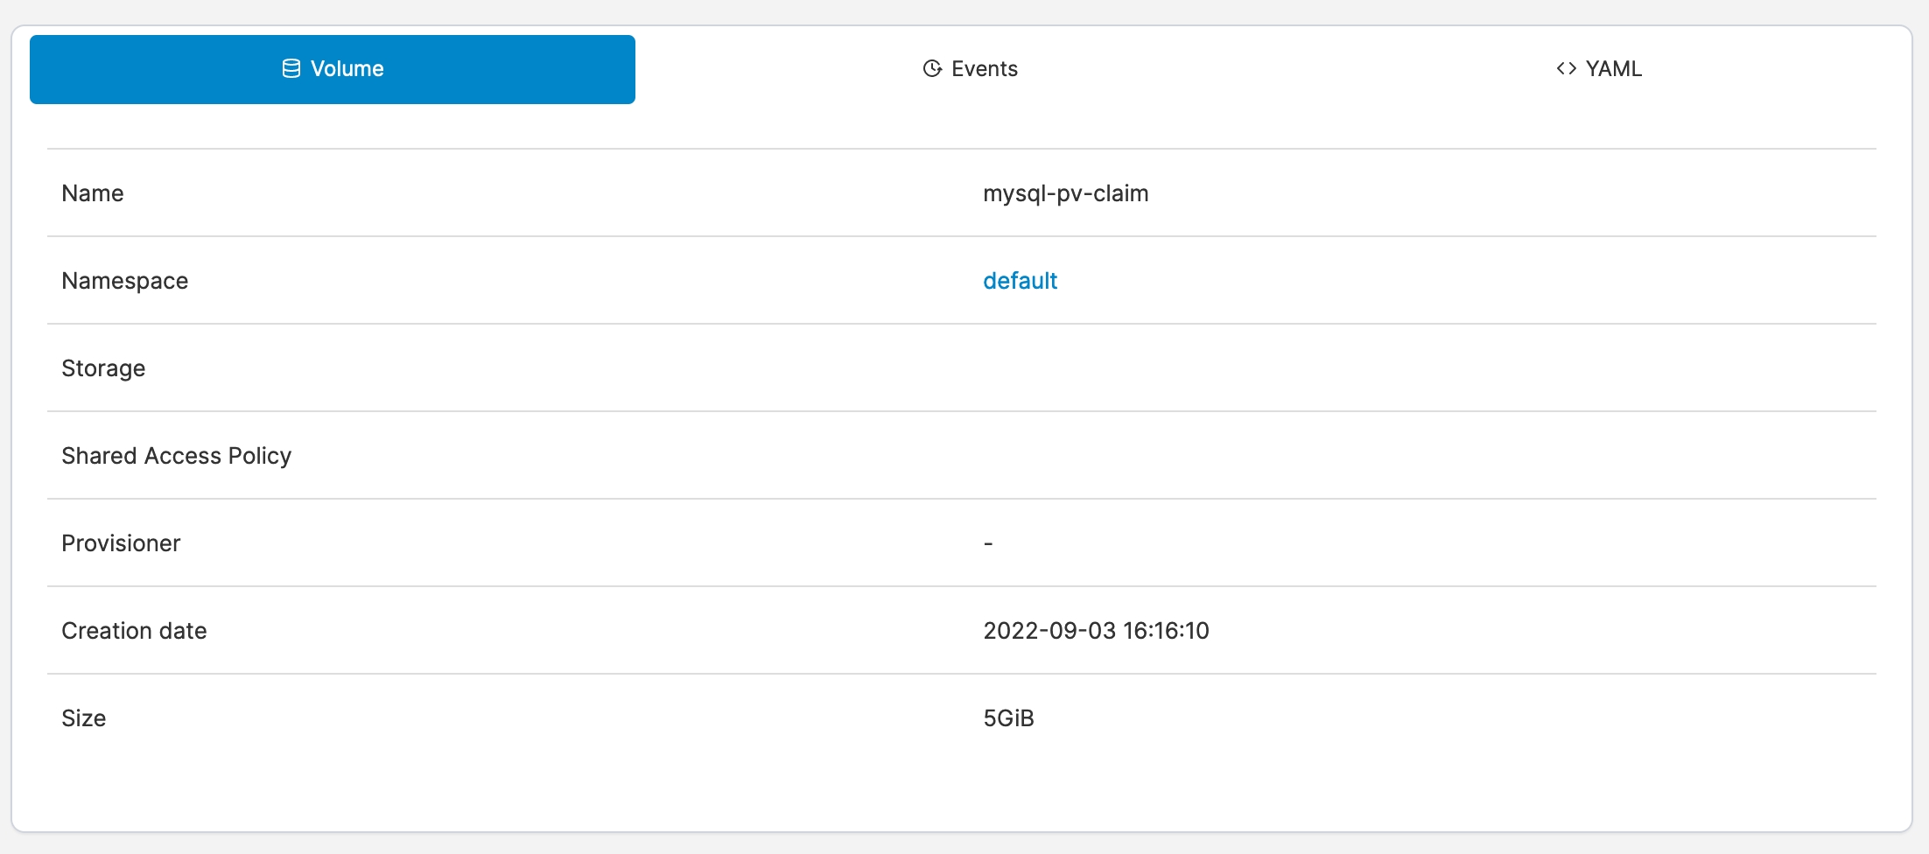Viewport: 1929px width, 854px height.
Task: Open the default namespace link
Action: [x=1020, y=281]
